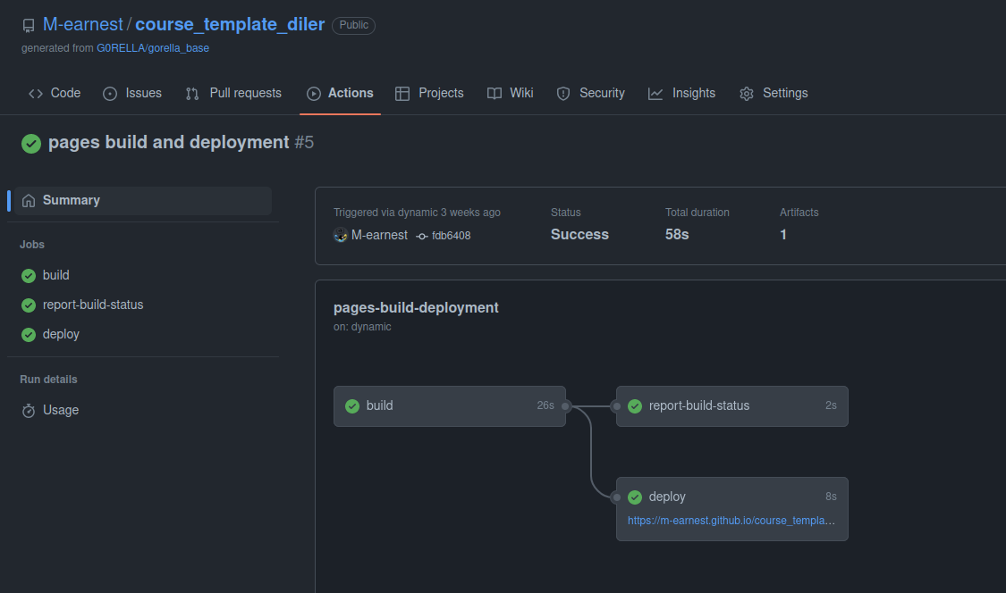Click the Security shield icon

coord(563,94)
